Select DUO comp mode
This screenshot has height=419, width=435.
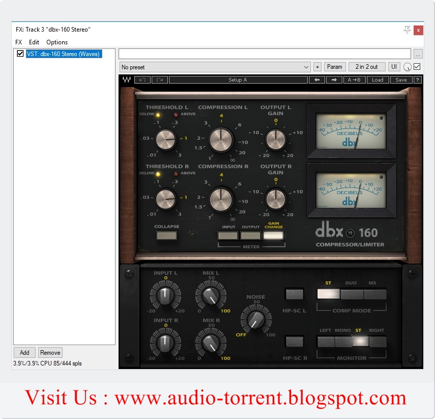[352, 294]
